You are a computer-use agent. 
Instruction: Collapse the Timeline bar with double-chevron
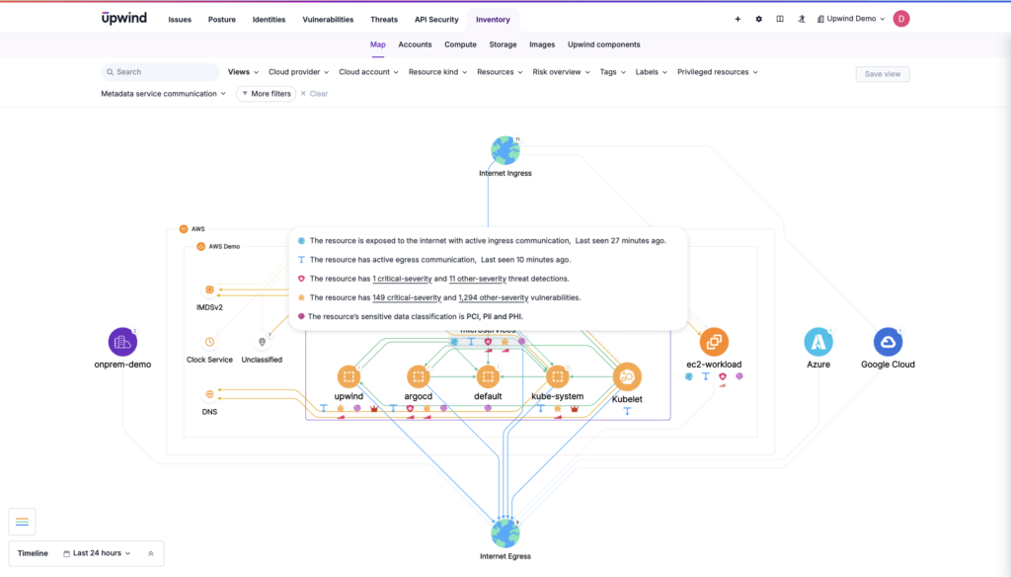click(x=150, y=553)
